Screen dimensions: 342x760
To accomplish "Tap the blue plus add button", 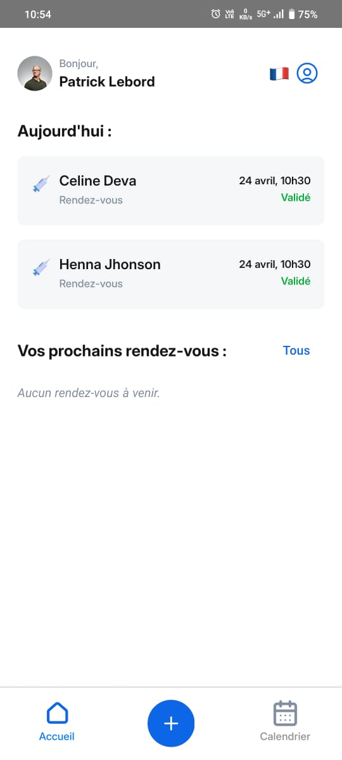I will 171,723.
